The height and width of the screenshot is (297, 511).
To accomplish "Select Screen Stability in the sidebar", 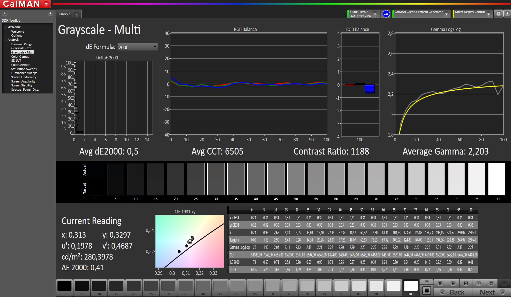I will (22, 85).
